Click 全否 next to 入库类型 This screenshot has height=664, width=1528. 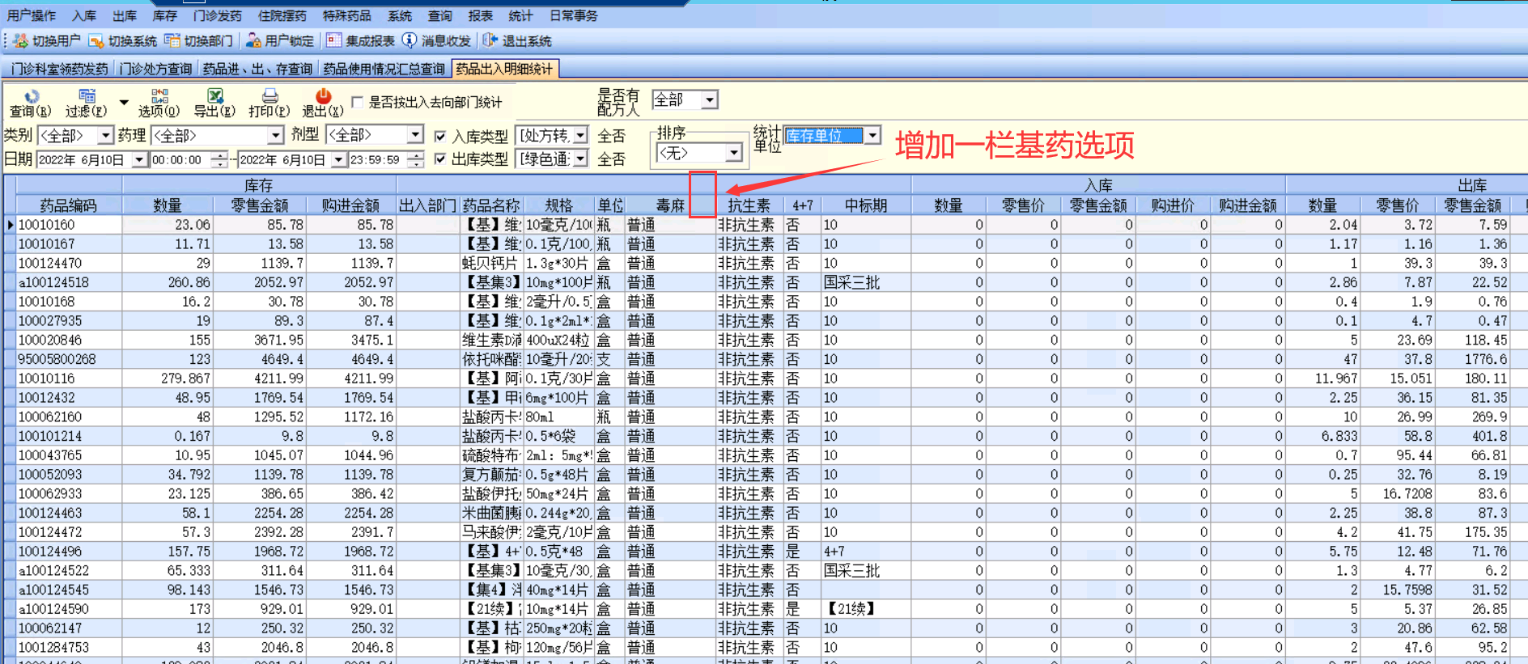[x=611, y=136]
